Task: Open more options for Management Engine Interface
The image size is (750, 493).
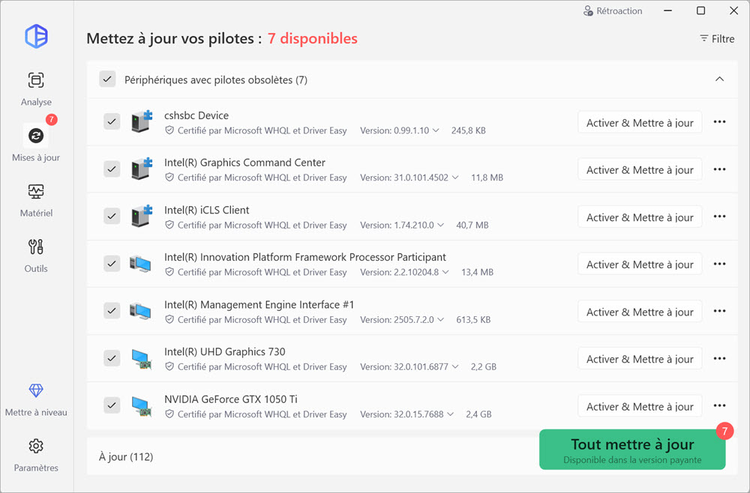Action: coord(719,311)
